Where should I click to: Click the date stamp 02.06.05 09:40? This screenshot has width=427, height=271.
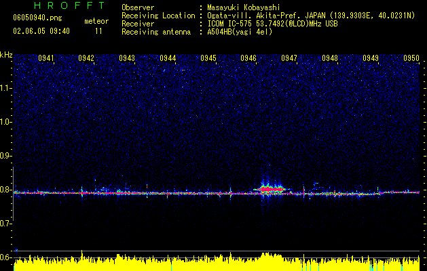point(41,31)
